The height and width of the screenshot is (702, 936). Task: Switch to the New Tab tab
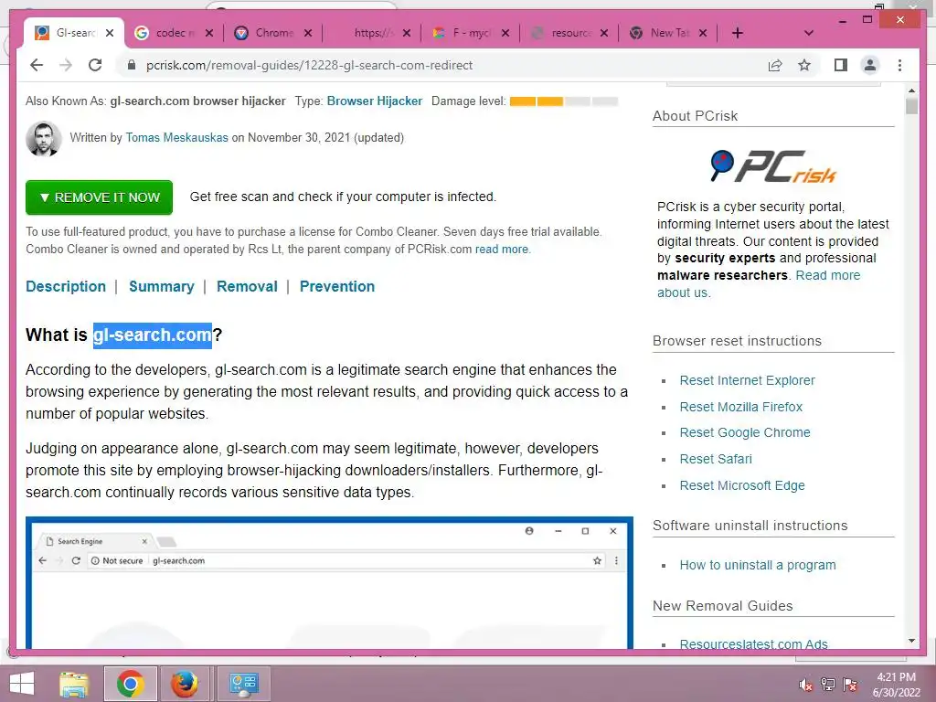668,33
